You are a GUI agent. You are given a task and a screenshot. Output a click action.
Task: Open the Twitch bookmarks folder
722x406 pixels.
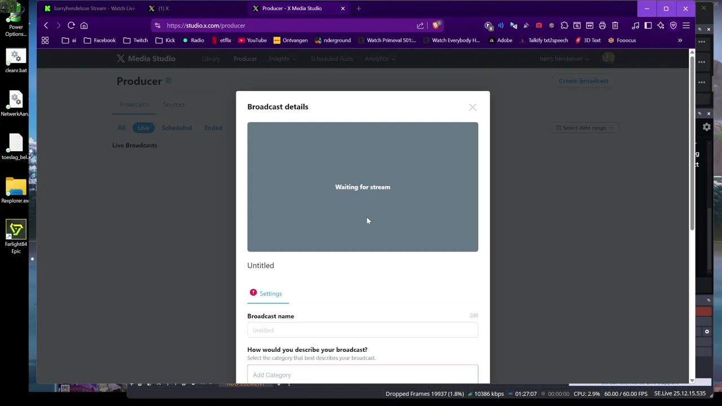point(135,41)
